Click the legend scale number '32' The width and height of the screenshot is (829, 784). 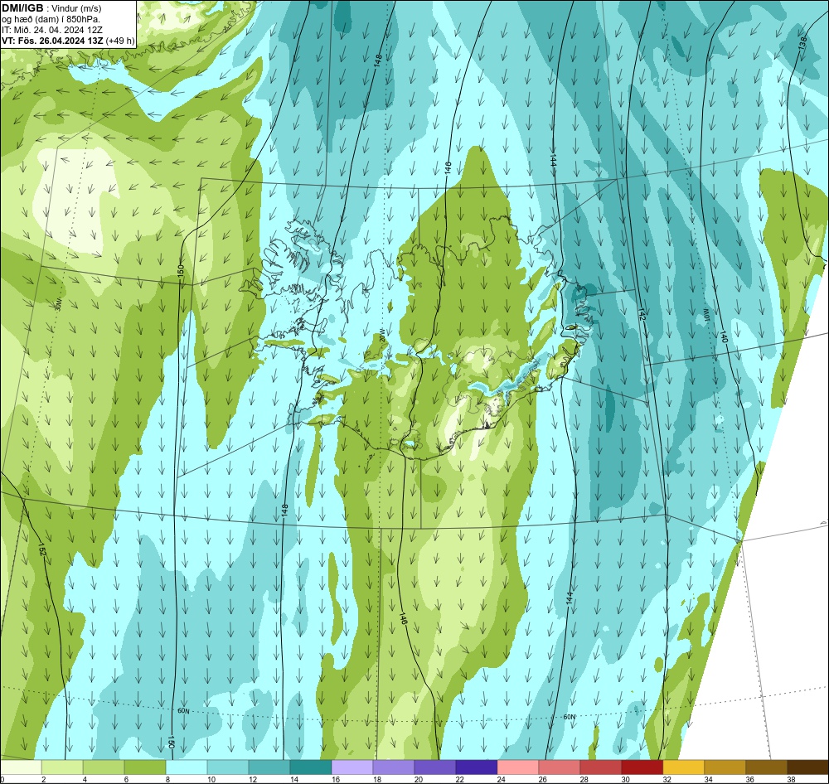click(x=667, y=779)
